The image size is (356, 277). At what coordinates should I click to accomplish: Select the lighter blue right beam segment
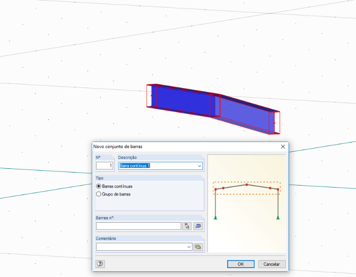pos(245,113)
